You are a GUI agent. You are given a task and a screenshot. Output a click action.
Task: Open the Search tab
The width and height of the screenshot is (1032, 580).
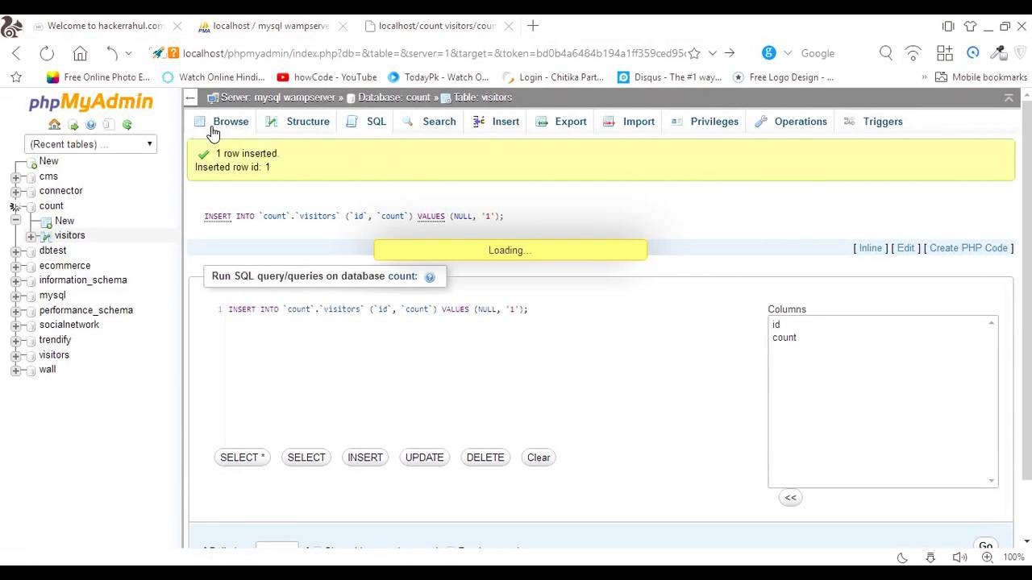(x=429, y=122)
